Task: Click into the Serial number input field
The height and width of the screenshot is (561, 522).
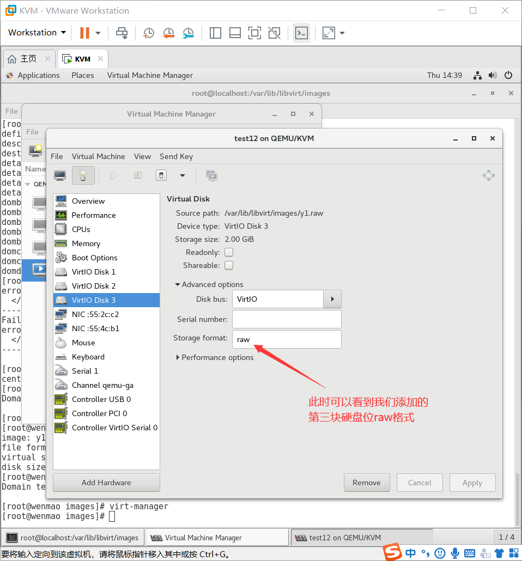Action: 287,319
